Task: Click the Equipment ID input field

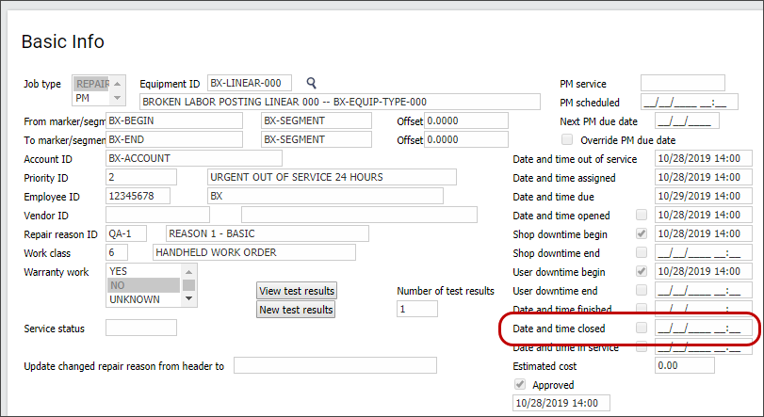Action: [250, 83]
